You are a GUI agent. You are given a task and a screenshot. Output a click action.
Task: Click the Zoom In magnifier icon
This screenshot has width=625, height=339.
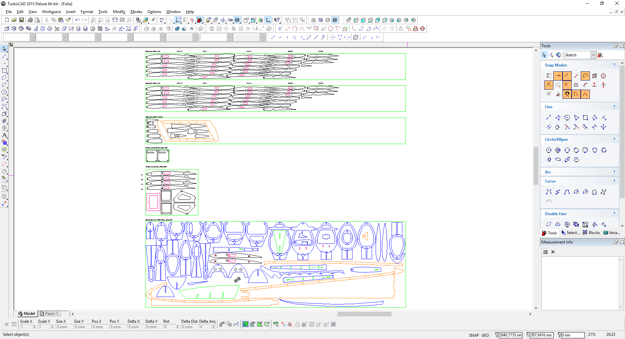(x=93, y=20)
